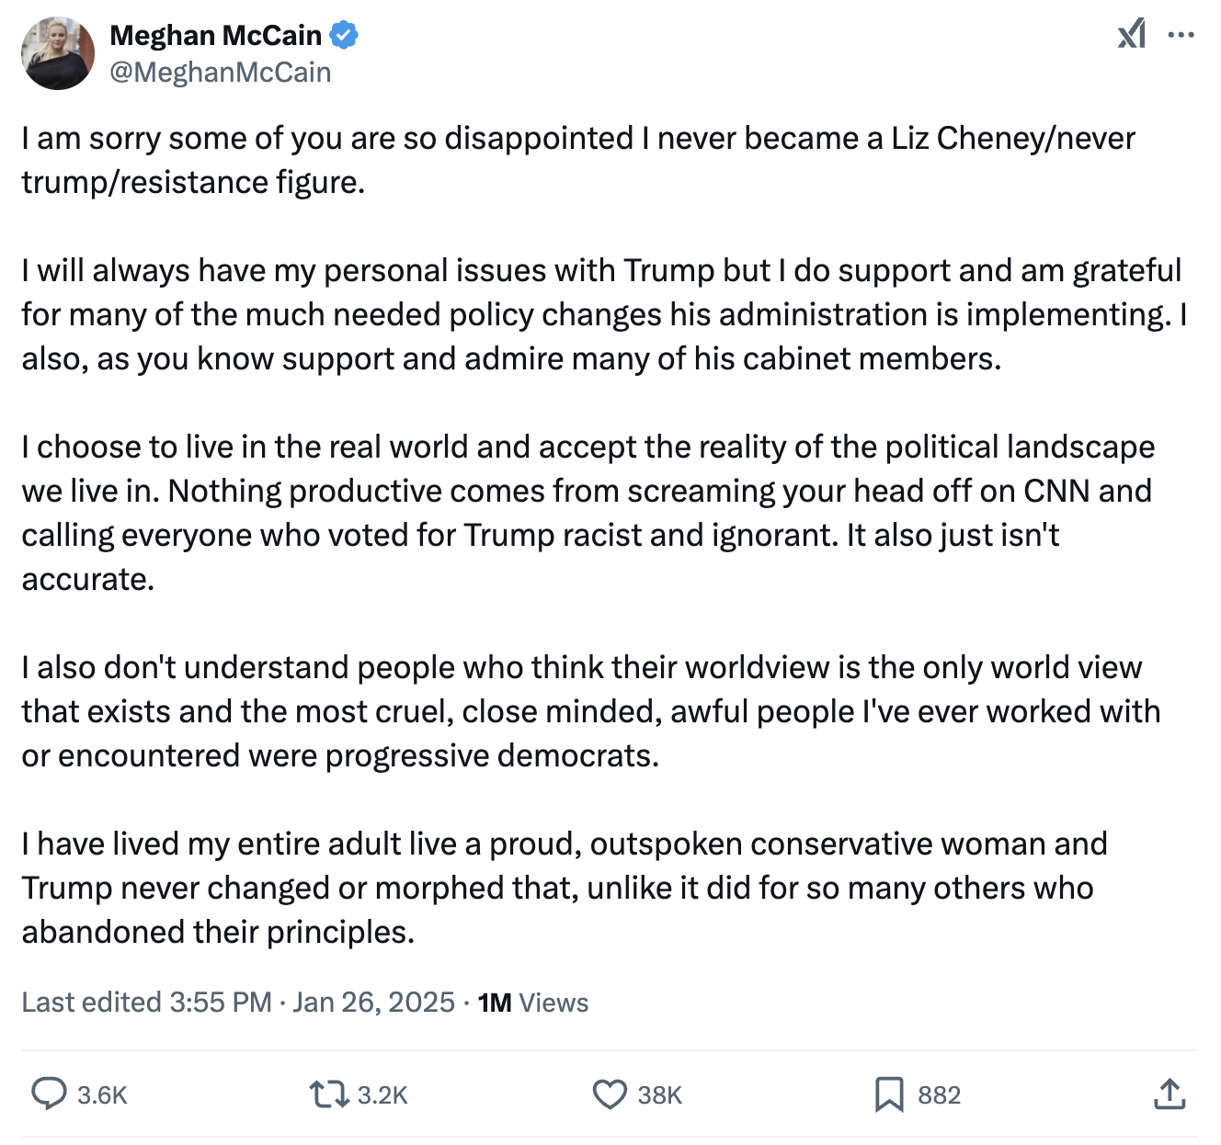
Task: Click the blue verified checkmark badge
Action: tap(344, 36)
